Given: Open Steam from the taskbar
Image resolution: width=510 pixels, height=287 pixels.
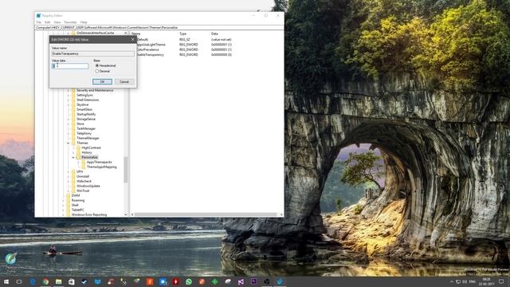Looking at the screenshot, I should point(84,281).
